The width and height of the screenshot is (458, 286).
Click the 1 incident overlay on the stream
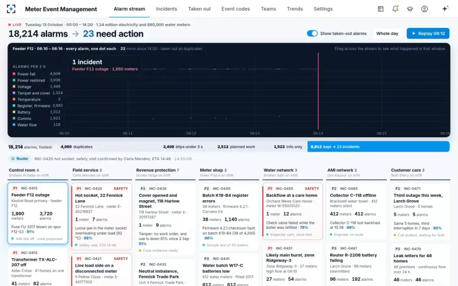pos(105,65)
